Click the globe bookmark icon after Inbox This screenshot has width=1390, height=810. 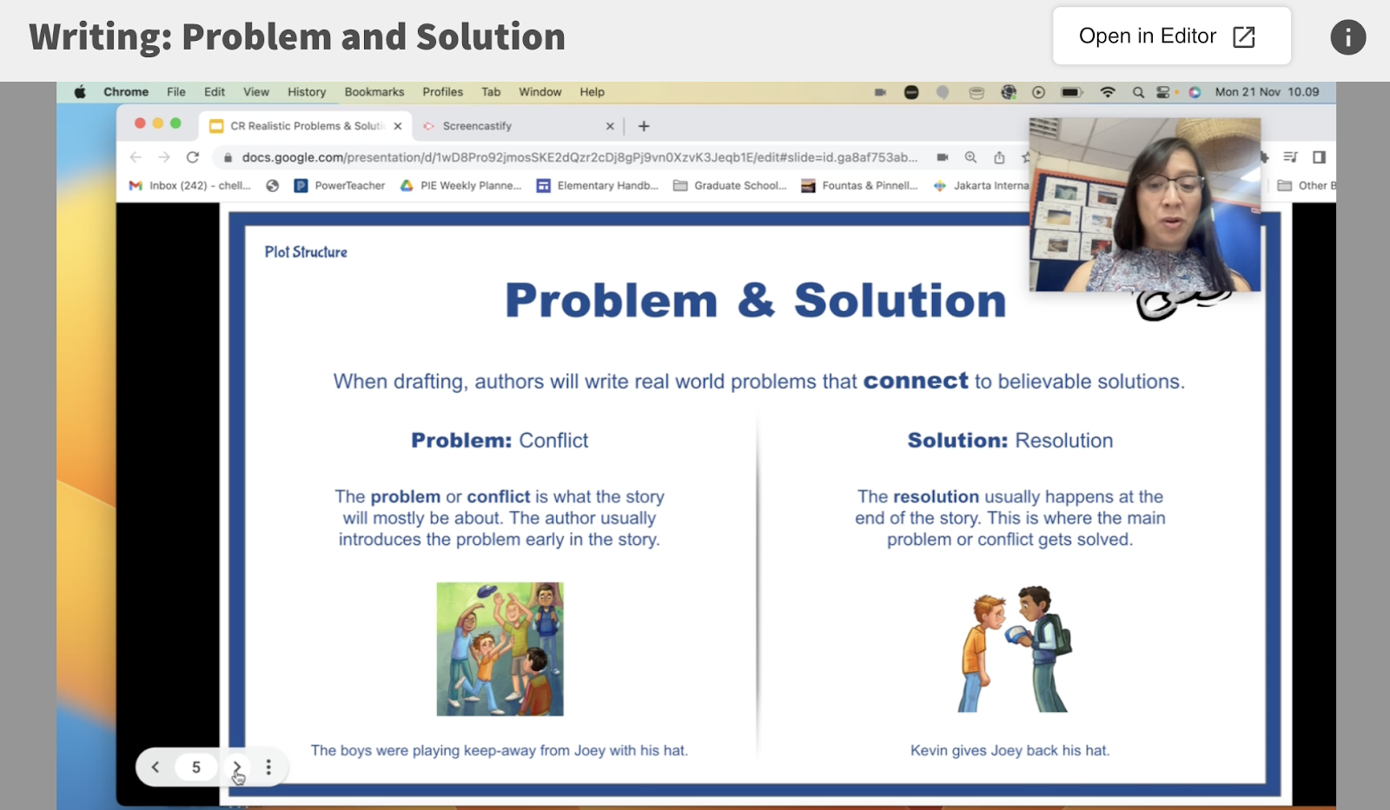[x=273, y=185]
